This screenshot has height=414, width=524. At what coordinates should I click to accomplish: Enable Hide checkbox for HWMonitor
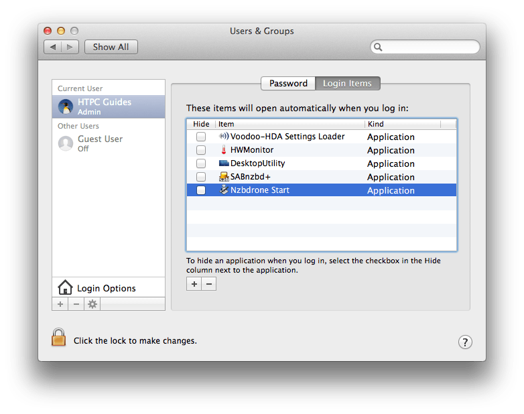pos(201,150)
